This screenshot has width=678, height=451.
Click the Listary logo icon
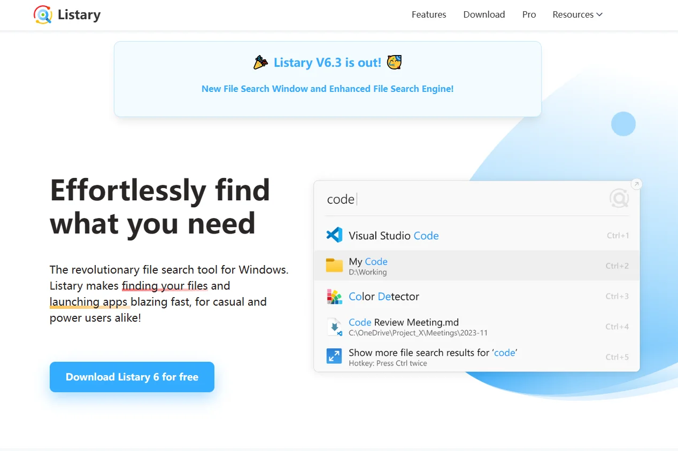[x=43, y=14]
